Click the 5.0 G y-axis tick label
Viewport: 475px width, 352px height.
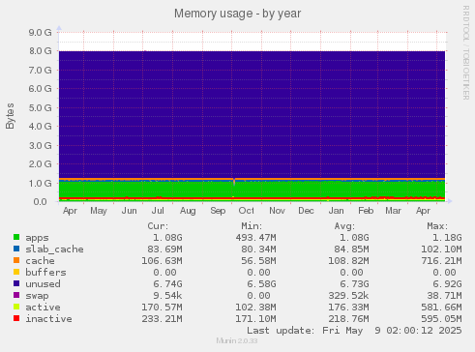pos(40,107)
